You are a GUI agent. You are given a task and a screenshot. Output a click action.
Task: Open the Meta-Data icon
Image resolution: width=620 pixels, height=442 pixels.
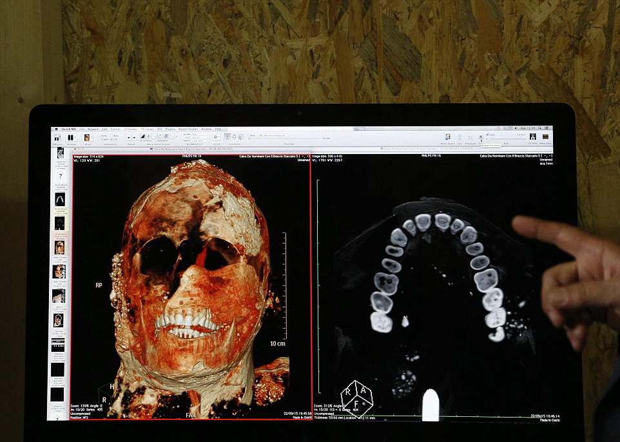coord(546,137)
